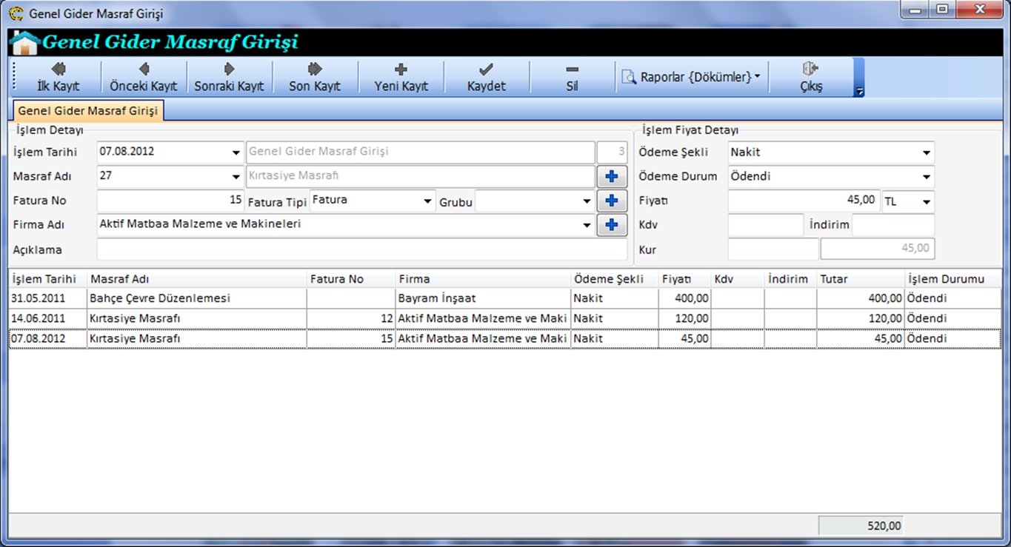Go to last record with Son Kayıt
Image resolution: width=1011 pixels, height=547 pixels.
coord(315,77)
